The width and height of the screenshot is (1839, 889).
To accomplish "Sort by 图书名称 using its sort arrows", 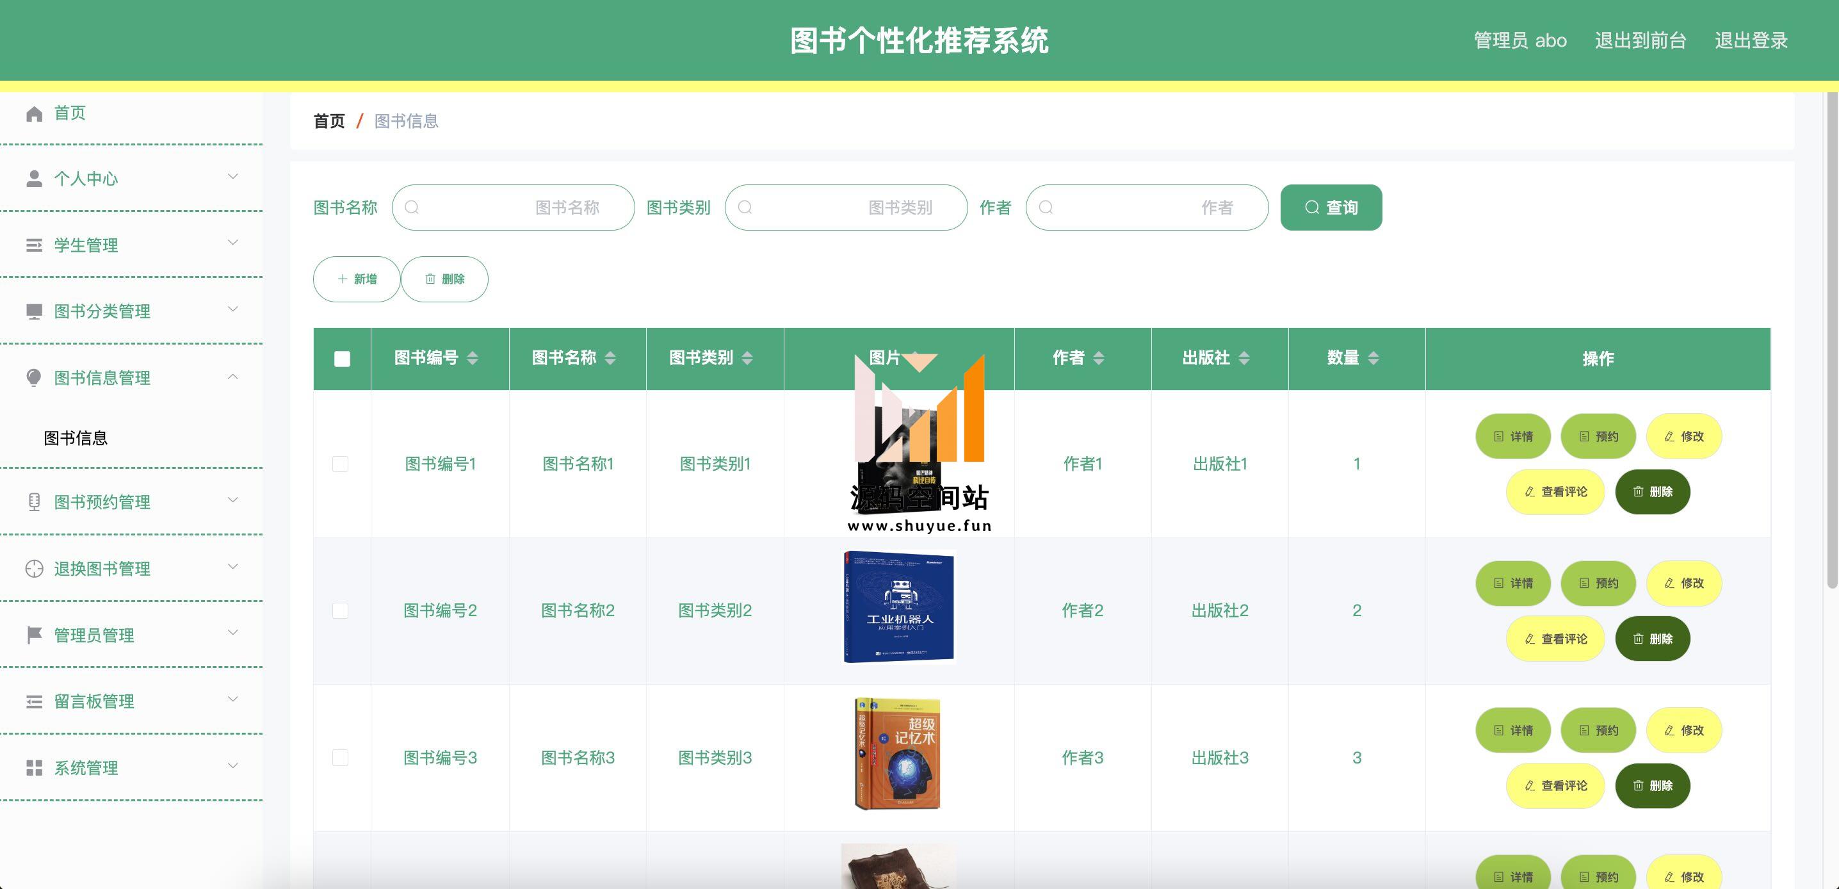I will coord(610,358).
